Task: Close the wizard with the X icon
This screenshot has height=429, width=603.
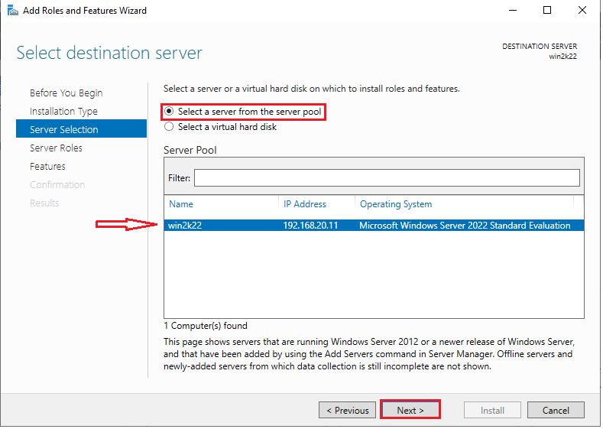Action: pyautogui.click(x=582, y=11)
